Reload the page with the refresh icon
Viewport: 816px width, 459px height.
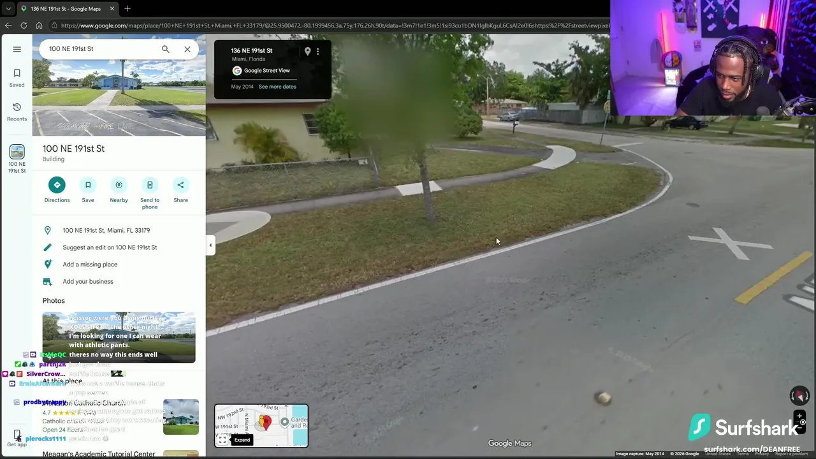coord(24,25)
